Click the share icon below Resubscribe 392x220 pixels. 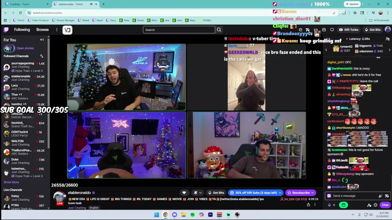pos(308,205)
